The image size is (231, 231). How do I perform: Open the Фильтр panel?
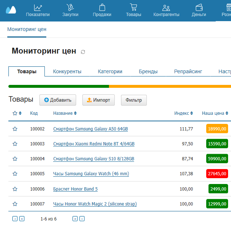tap(134, 100)
